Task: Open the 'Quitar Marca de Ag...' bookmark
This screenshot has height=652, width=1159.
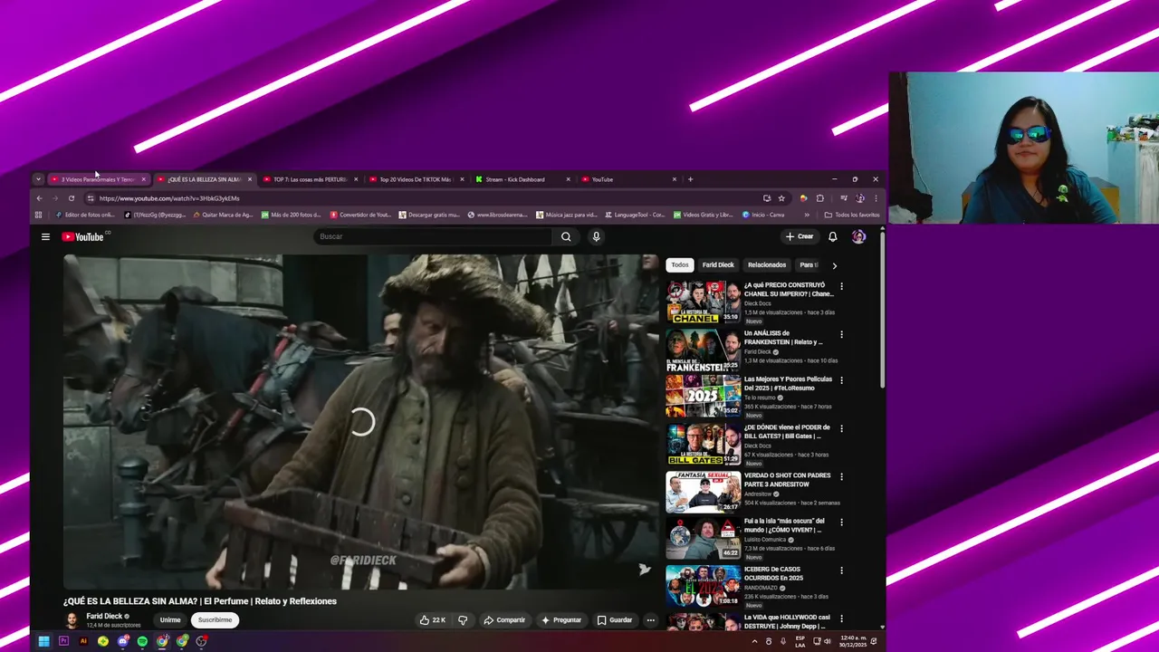Action: pyautogui.click(x=223, y=215)
